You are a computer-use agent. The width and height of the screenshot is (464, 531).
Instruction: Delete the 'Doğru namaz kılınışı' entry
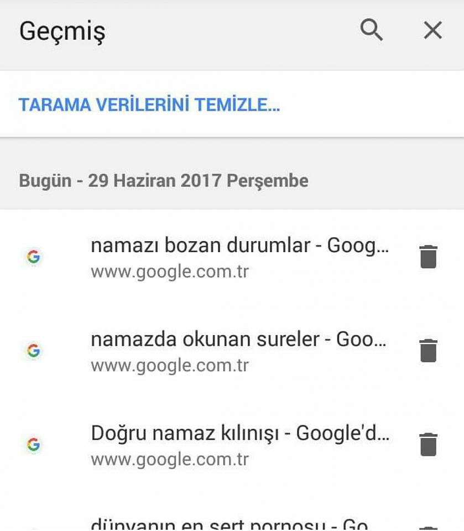(x=429, y=444)
